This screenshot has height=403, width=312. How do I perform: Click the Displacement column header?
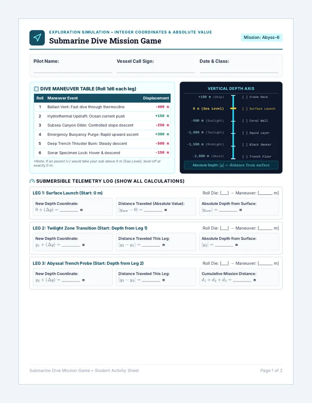[x=156, y=98]
